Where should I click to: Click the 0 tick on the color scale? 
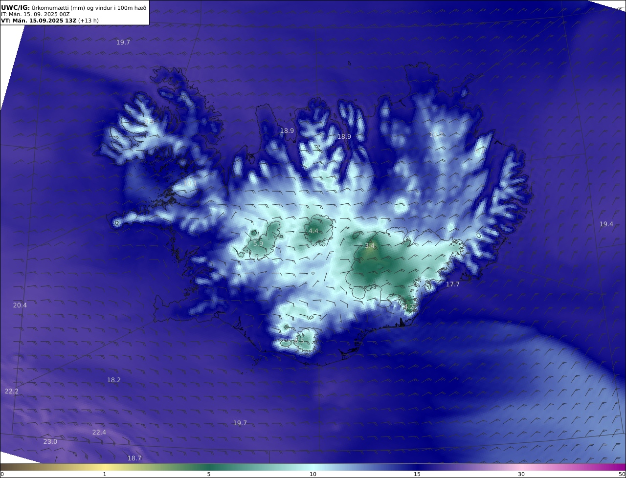2,474
